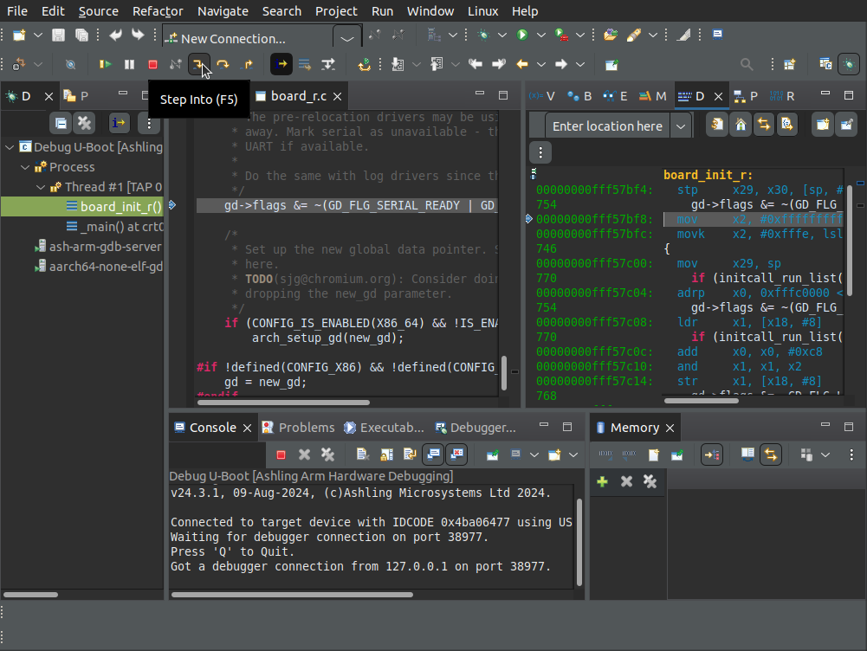Image resolution: width=867 pixels, height=651 pixels.
Task: Suspend the running debug session
Action: (x=129, y=64)
